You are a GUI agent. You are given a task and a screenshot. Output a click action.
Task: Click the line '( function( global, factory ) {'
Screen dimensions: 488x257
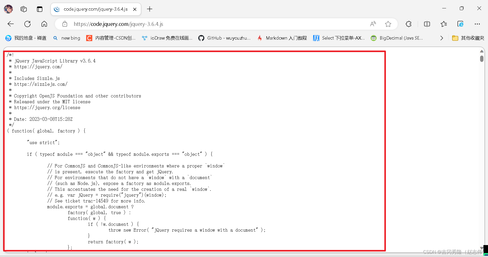pos(46,131)
